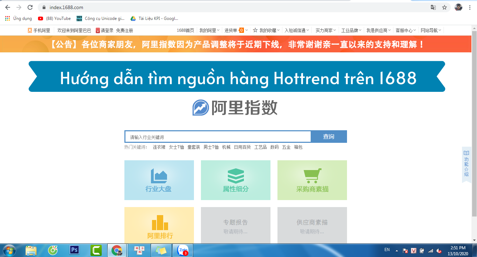Click the orange 公告 announcement banner
477x257 pixels.
pyautogui.click(x=236, y=44)
